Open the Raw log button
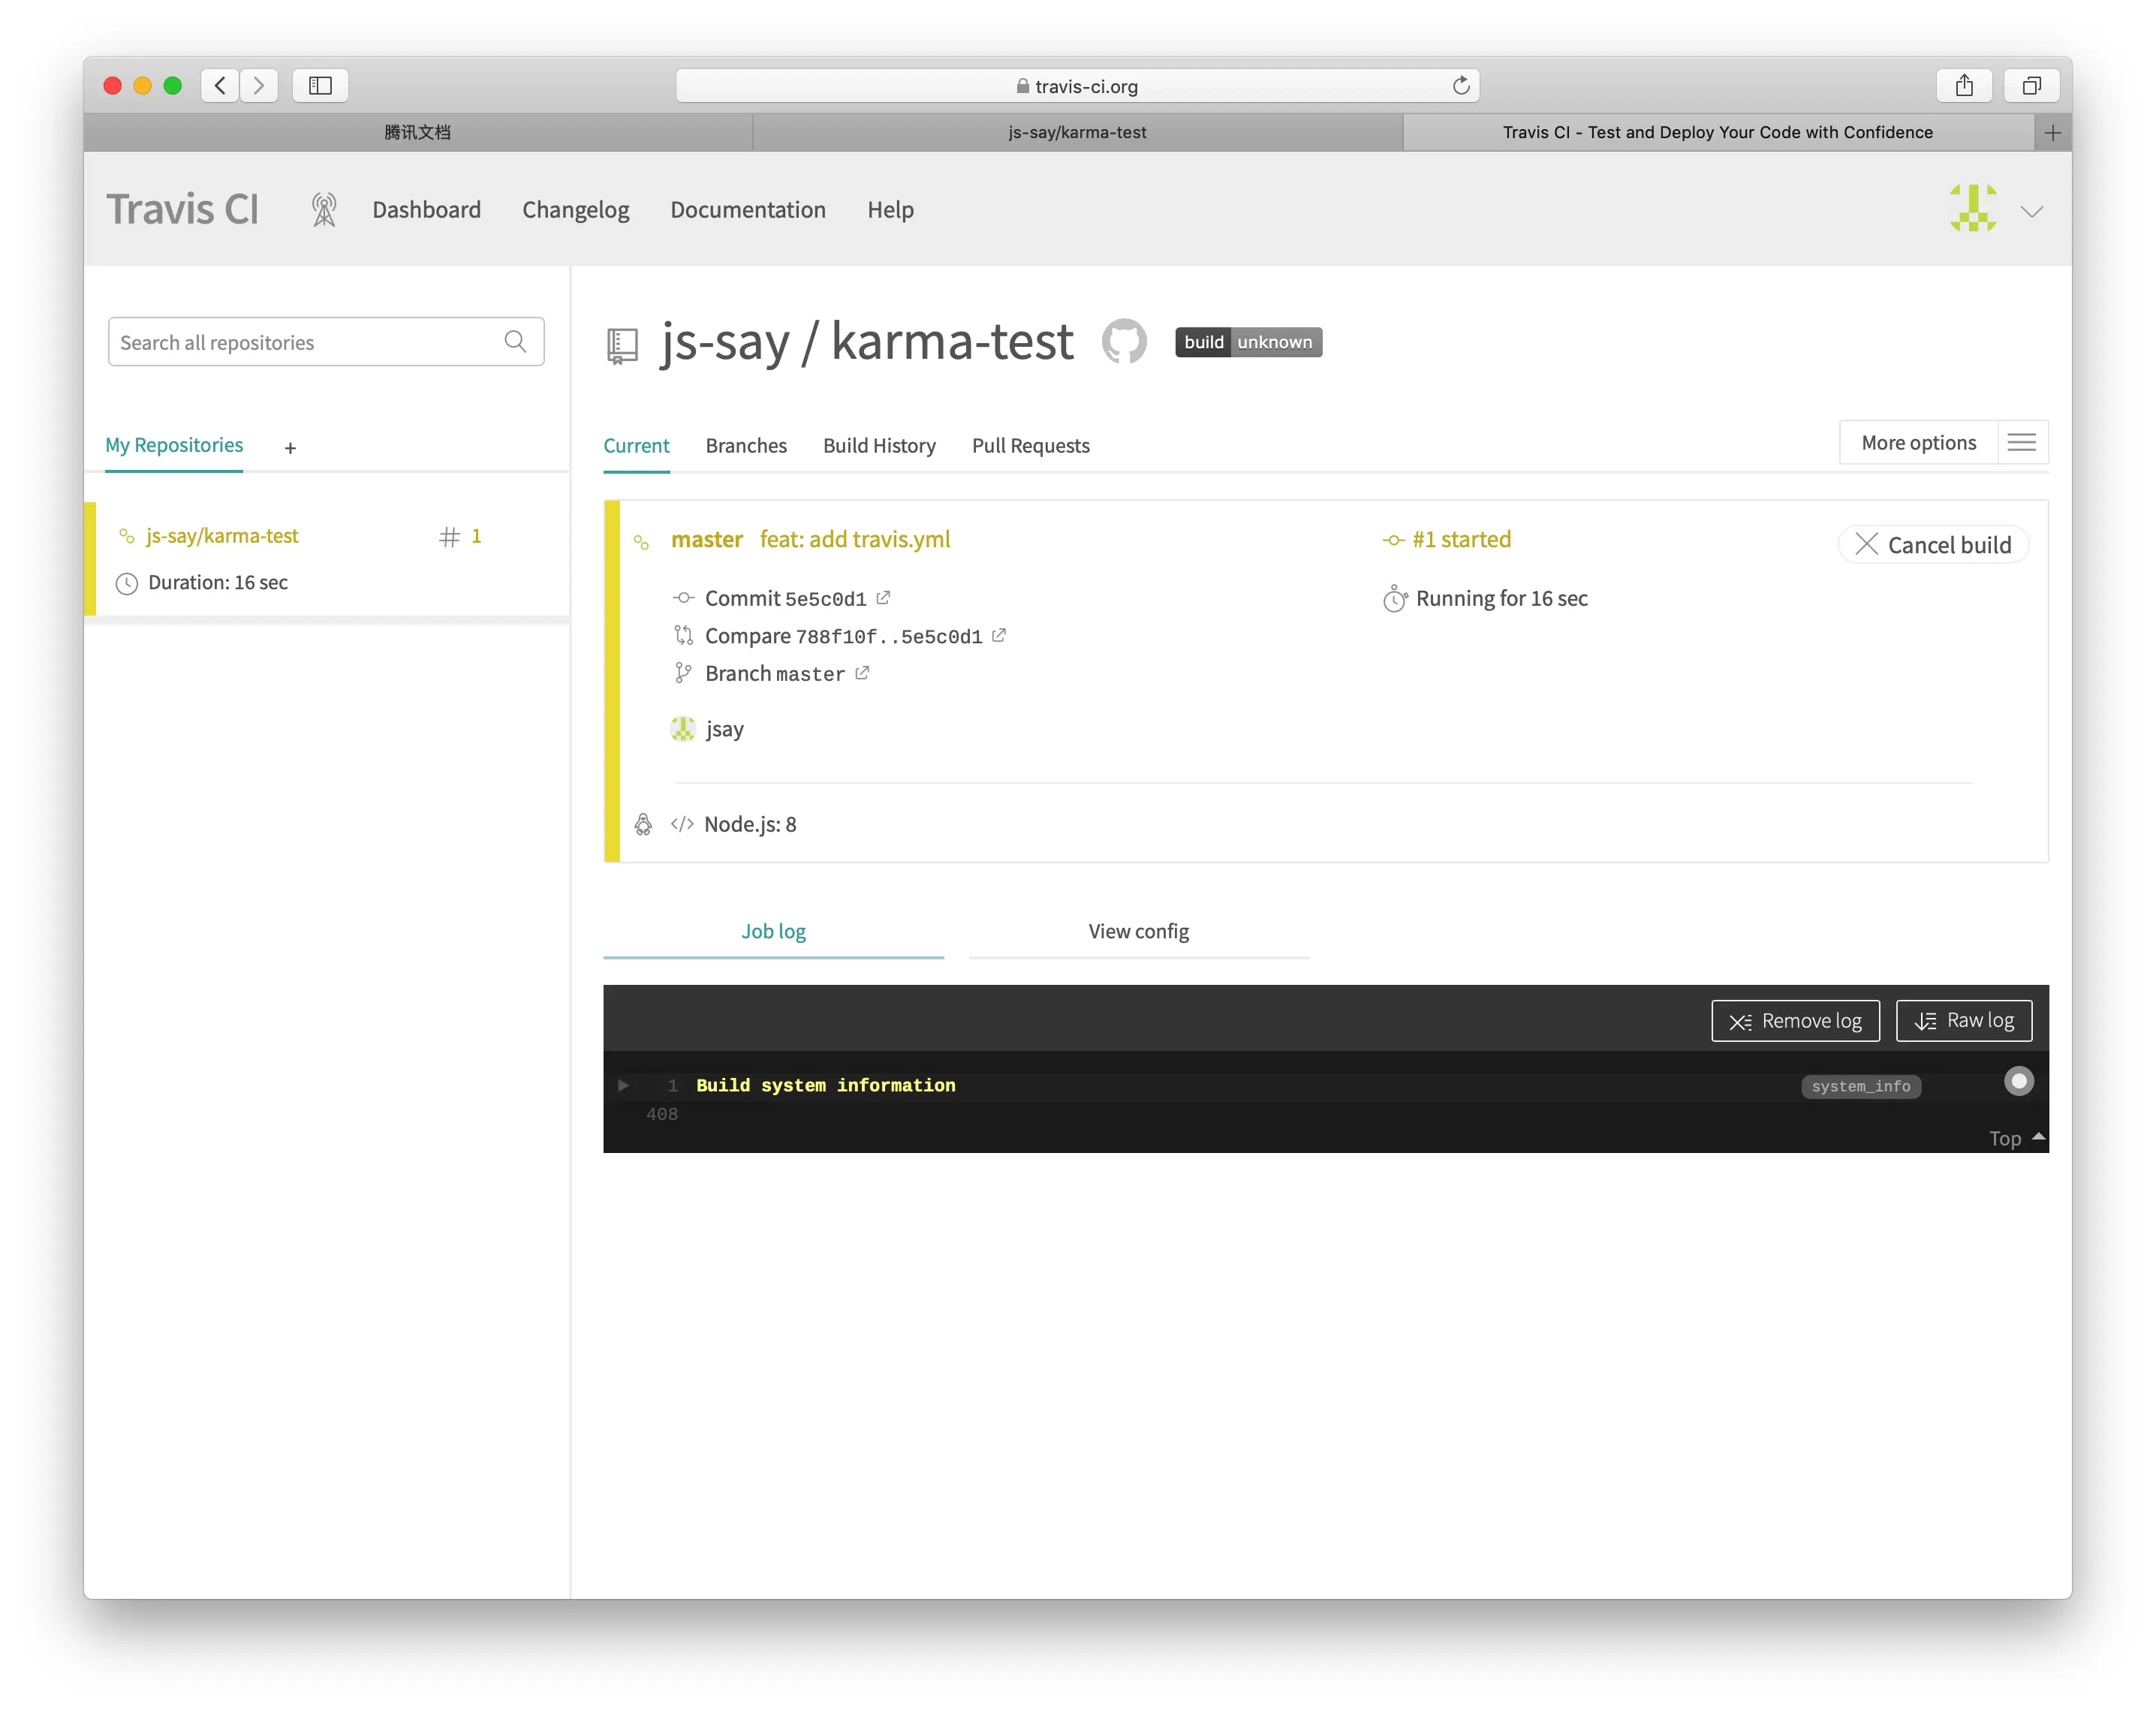Image resolution: width=2156 pixels, height=1710 pixels. (1963, 1020)
